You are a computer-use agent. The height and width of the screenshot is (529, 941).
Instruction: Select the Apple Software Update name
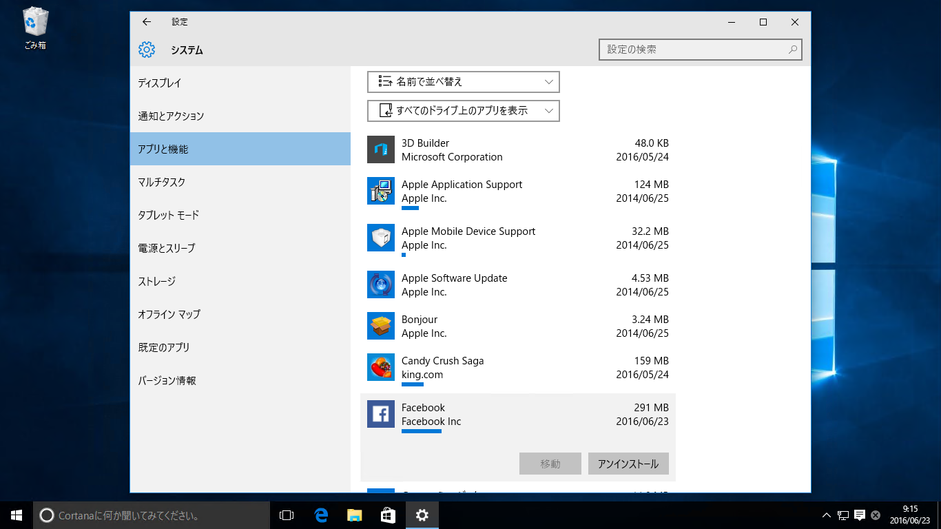point(454,278)
